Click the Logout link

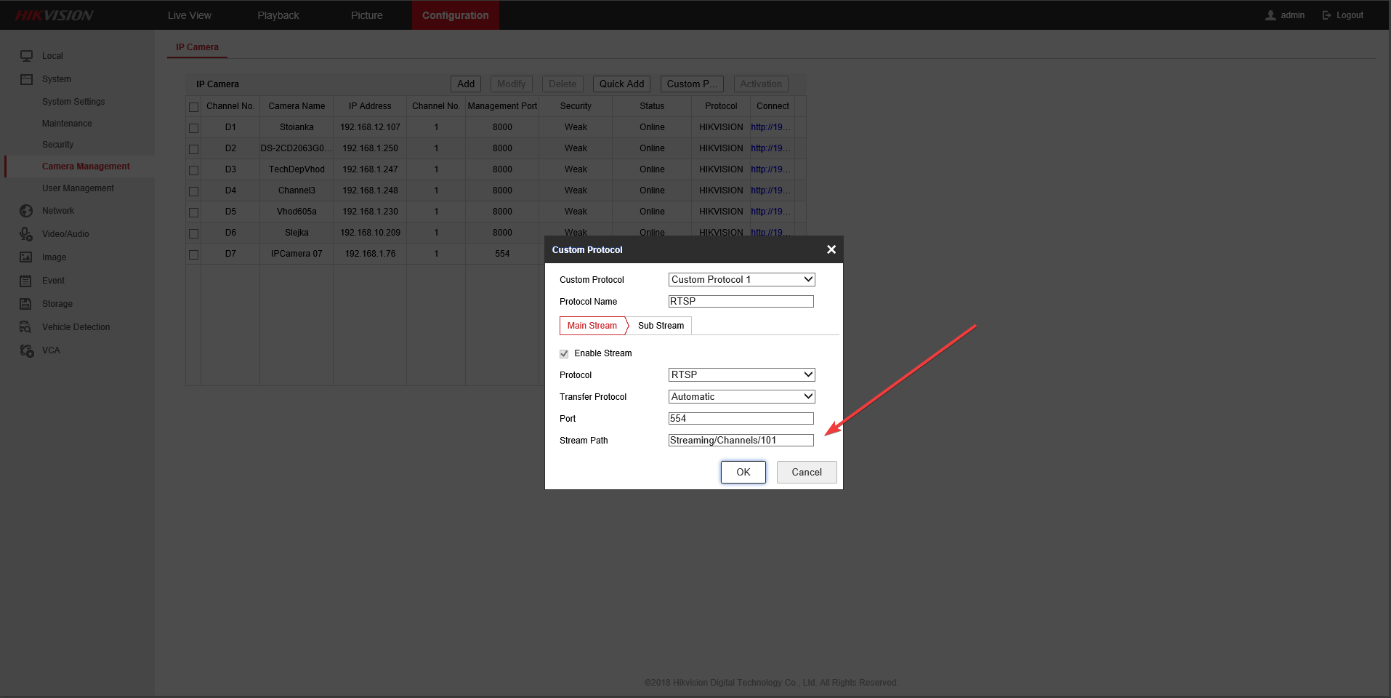[x=1350, y=15]
